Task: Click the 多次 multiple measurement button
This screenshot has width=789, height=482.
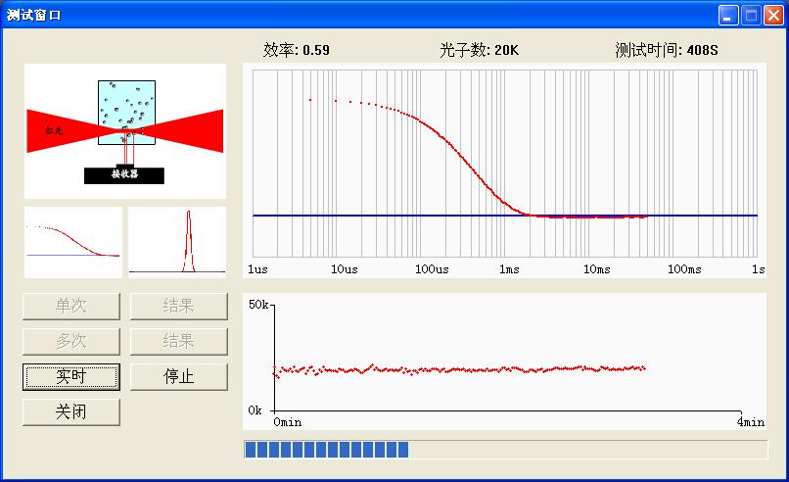Action: point(71,341)
